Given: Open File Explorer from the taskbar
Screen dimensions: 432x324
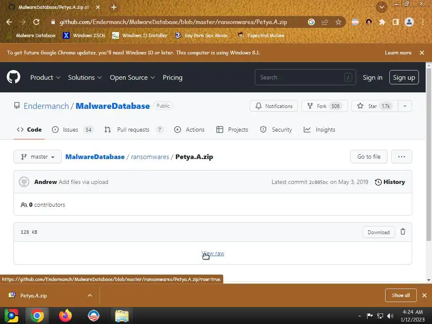Looking at the screenshot, I should (121, 316).
